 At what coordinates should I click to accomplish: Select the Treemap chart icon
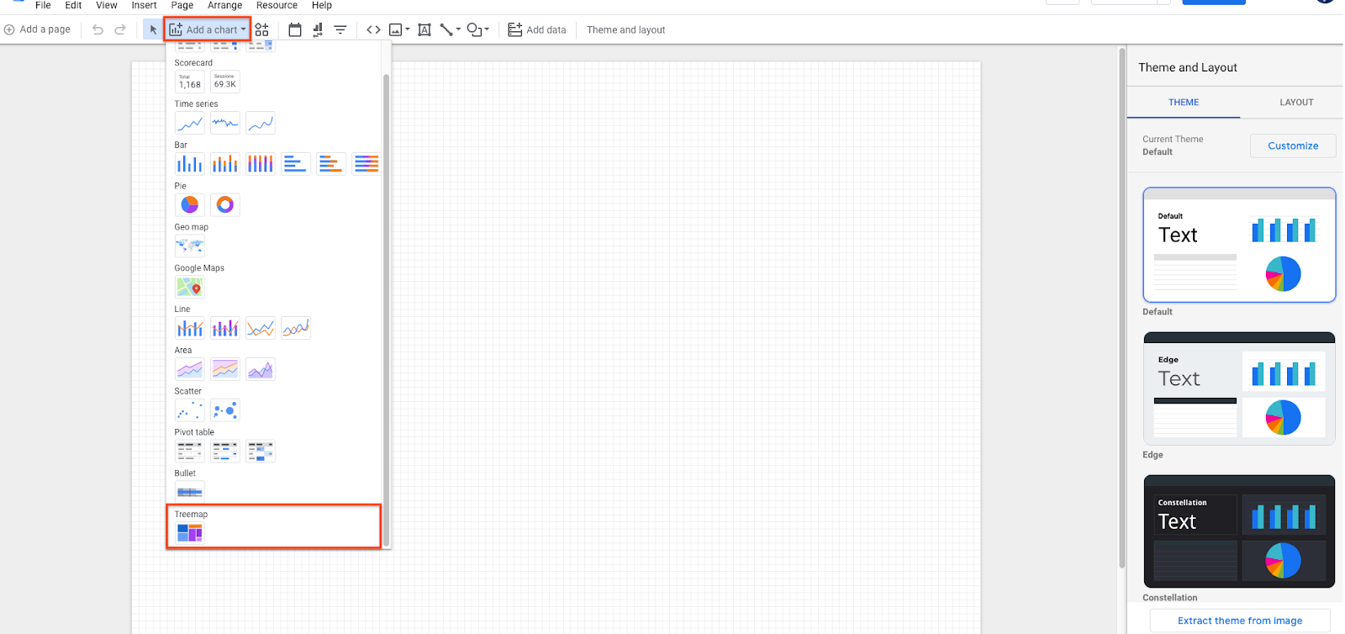pos(190,533)
